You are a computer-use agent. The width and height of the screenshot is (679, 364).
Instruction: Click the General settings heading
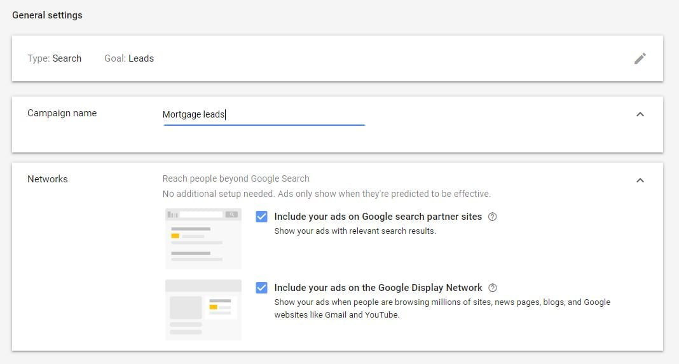(47, 15)
